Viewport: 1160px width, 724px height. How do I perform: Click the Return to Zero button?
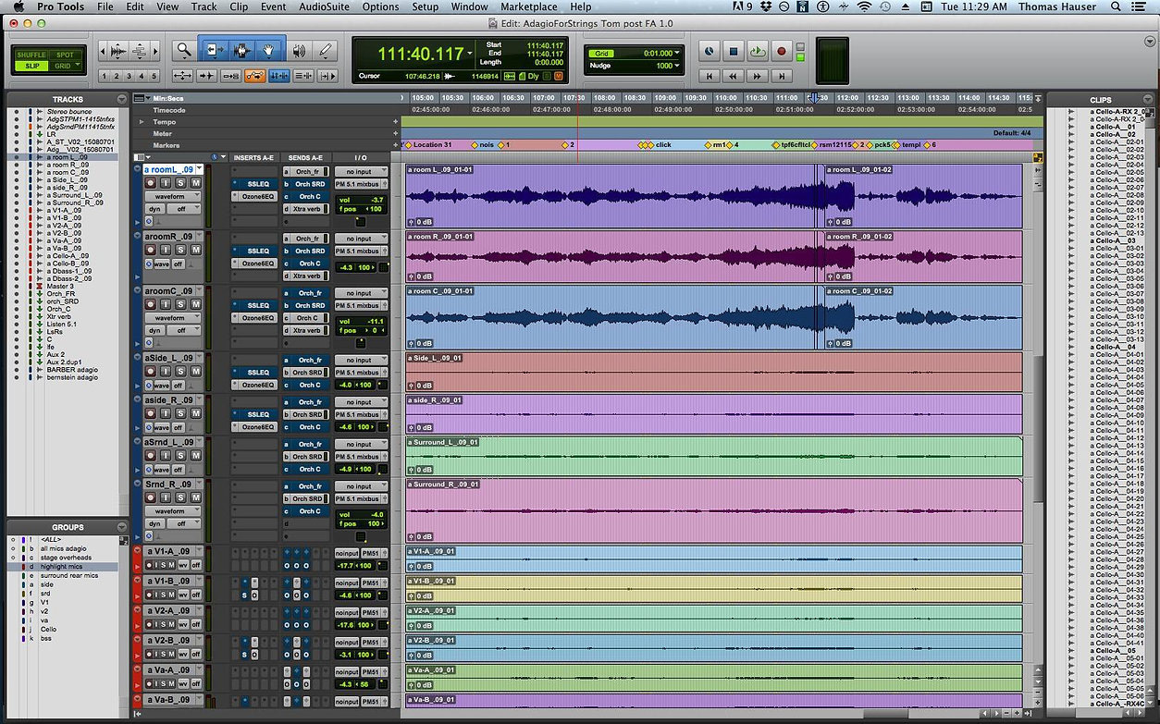(710, 76)
